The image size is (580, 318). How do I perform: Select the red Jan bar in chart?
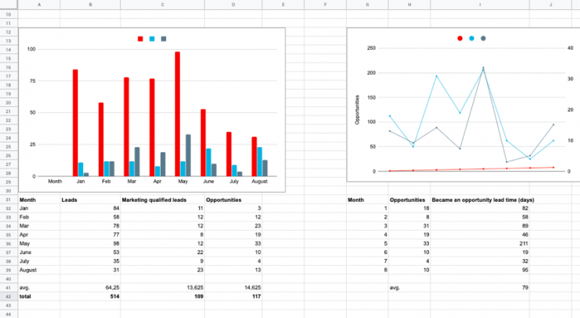pyautogui.click(x=76, y=122)
